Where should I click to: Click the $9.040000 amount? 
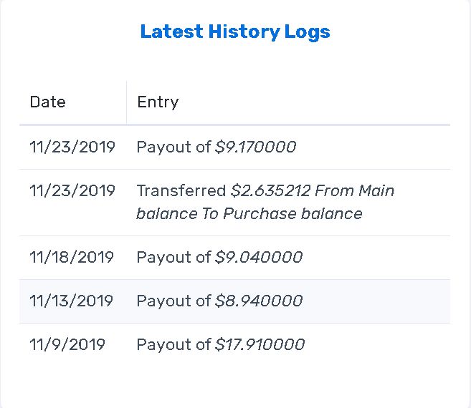point(259,258)
